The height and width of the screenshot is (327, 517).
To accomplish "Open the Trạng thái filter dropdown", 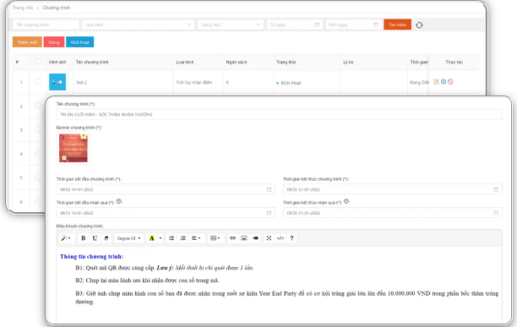I will tap(230, 25).
